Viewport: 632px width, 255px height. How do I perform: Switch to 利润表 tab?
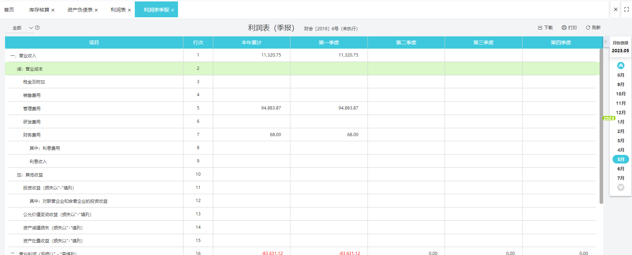pos(118,10)
